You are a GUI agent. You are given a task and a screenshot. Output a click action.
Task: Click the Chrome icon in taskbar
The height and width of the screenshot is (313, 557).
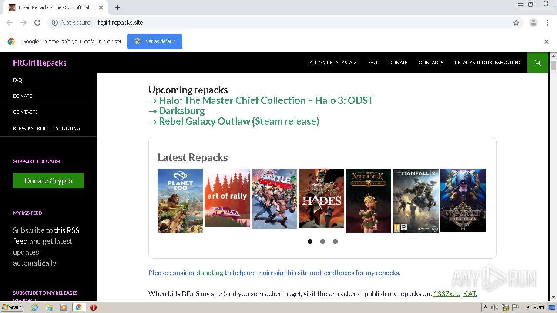coord(78,307)
